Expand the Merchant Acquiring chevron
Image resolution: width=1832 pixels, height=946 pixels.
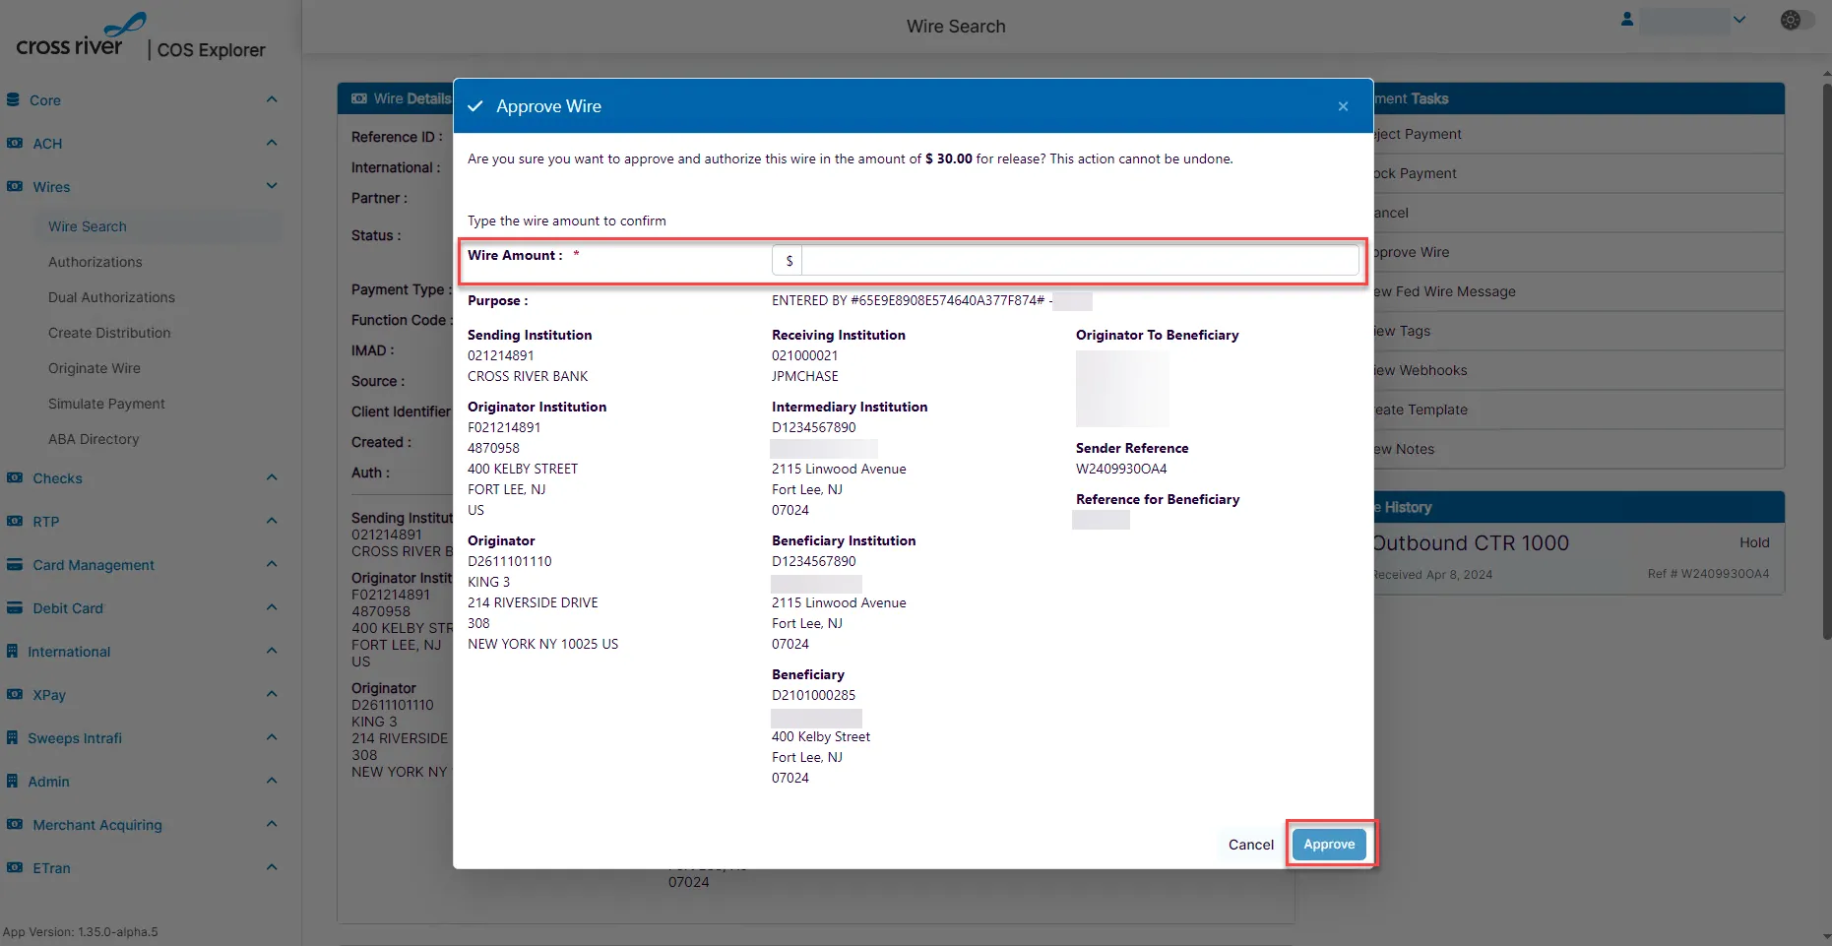click(x=272, y=824)
